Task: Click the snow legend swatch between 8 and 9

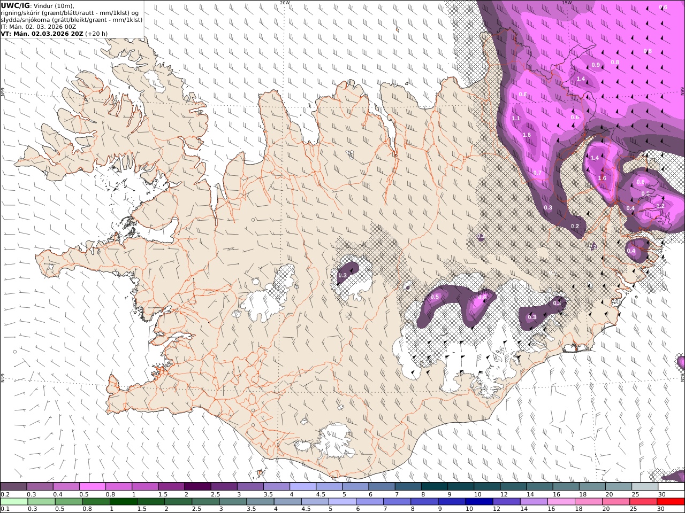Action: tap(435, 486)
